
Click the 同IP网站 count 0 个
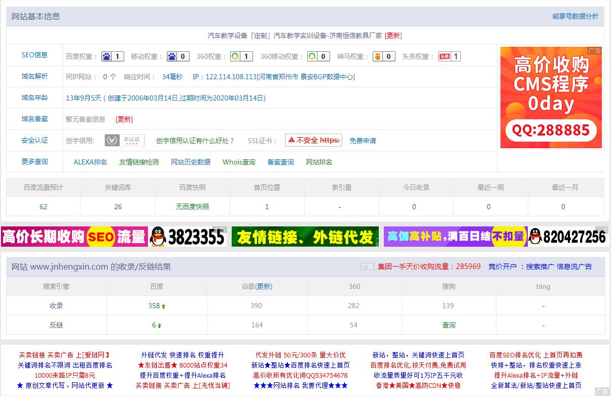110,77
